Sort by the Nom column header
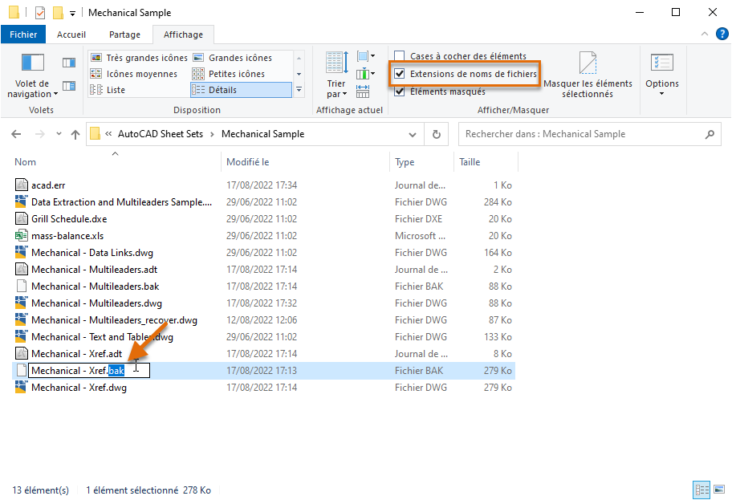The image size is (732, 500). (25, 162)
